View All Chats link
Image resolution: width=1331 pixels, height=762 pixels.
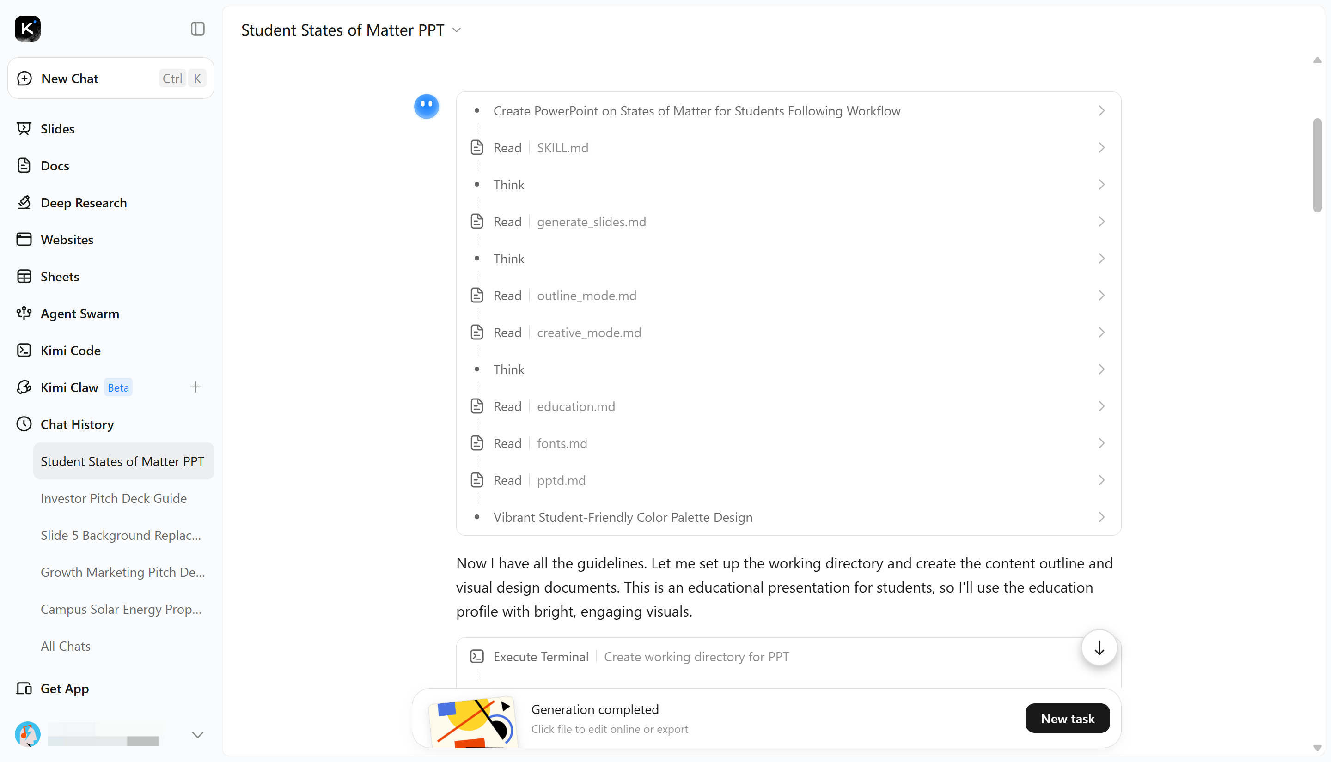coord(66,647)
